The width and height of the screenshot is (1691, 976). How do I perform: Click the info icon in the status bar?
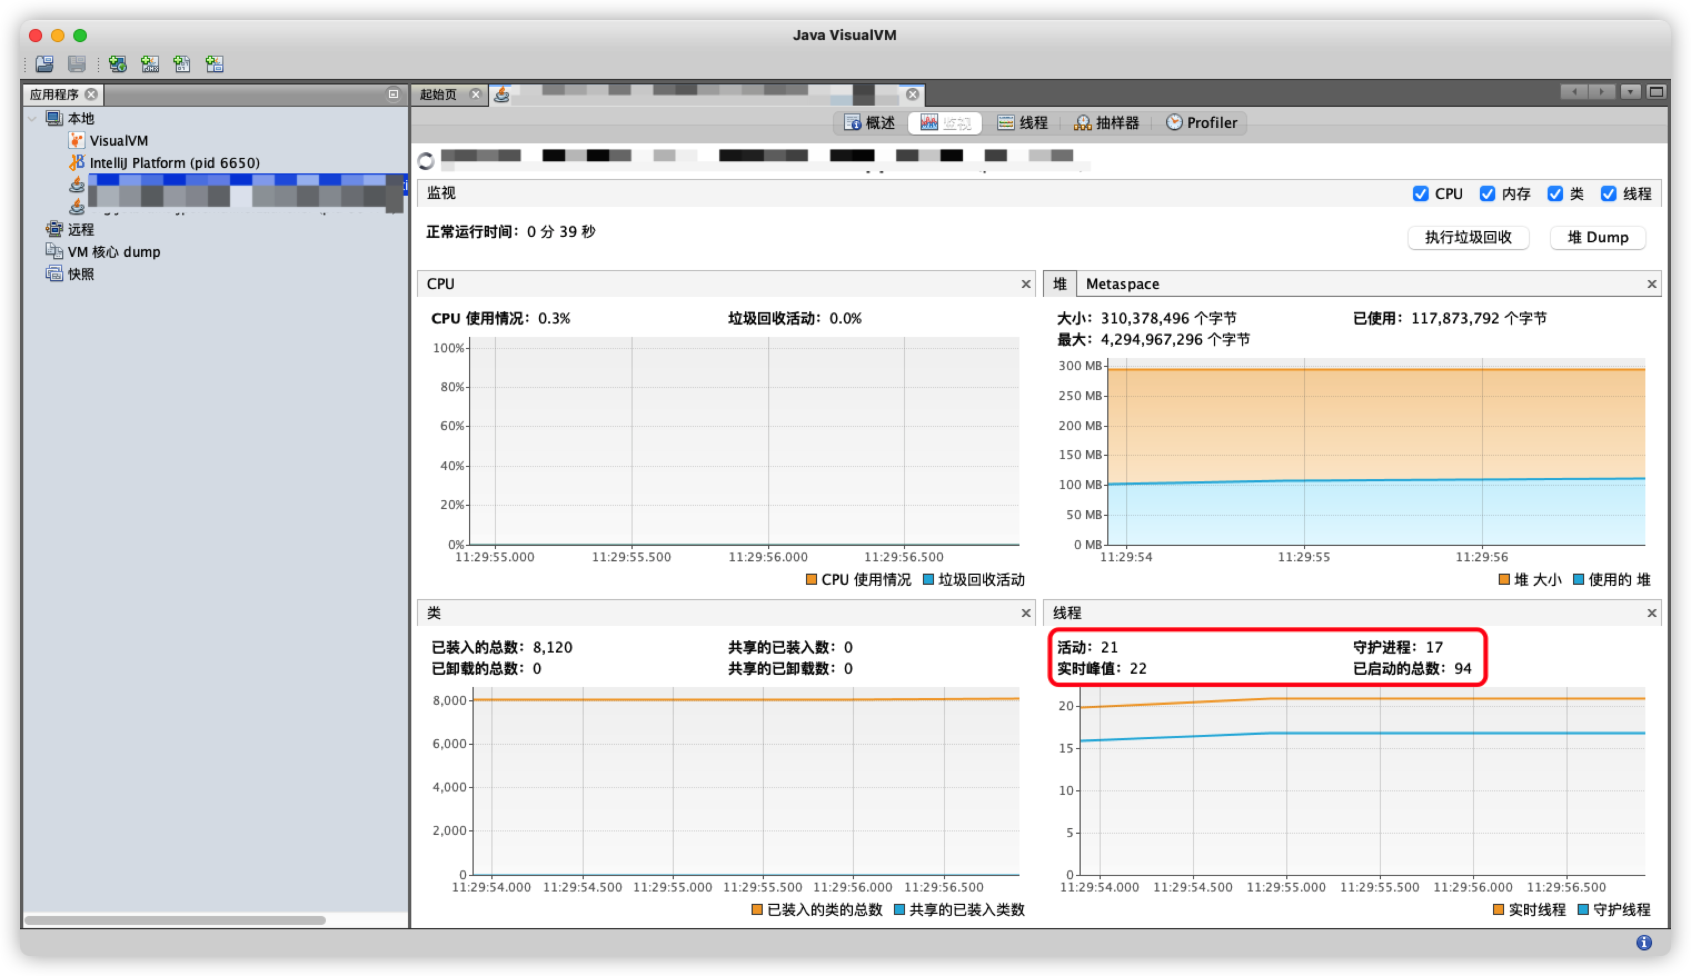(x=1643, y=943)
